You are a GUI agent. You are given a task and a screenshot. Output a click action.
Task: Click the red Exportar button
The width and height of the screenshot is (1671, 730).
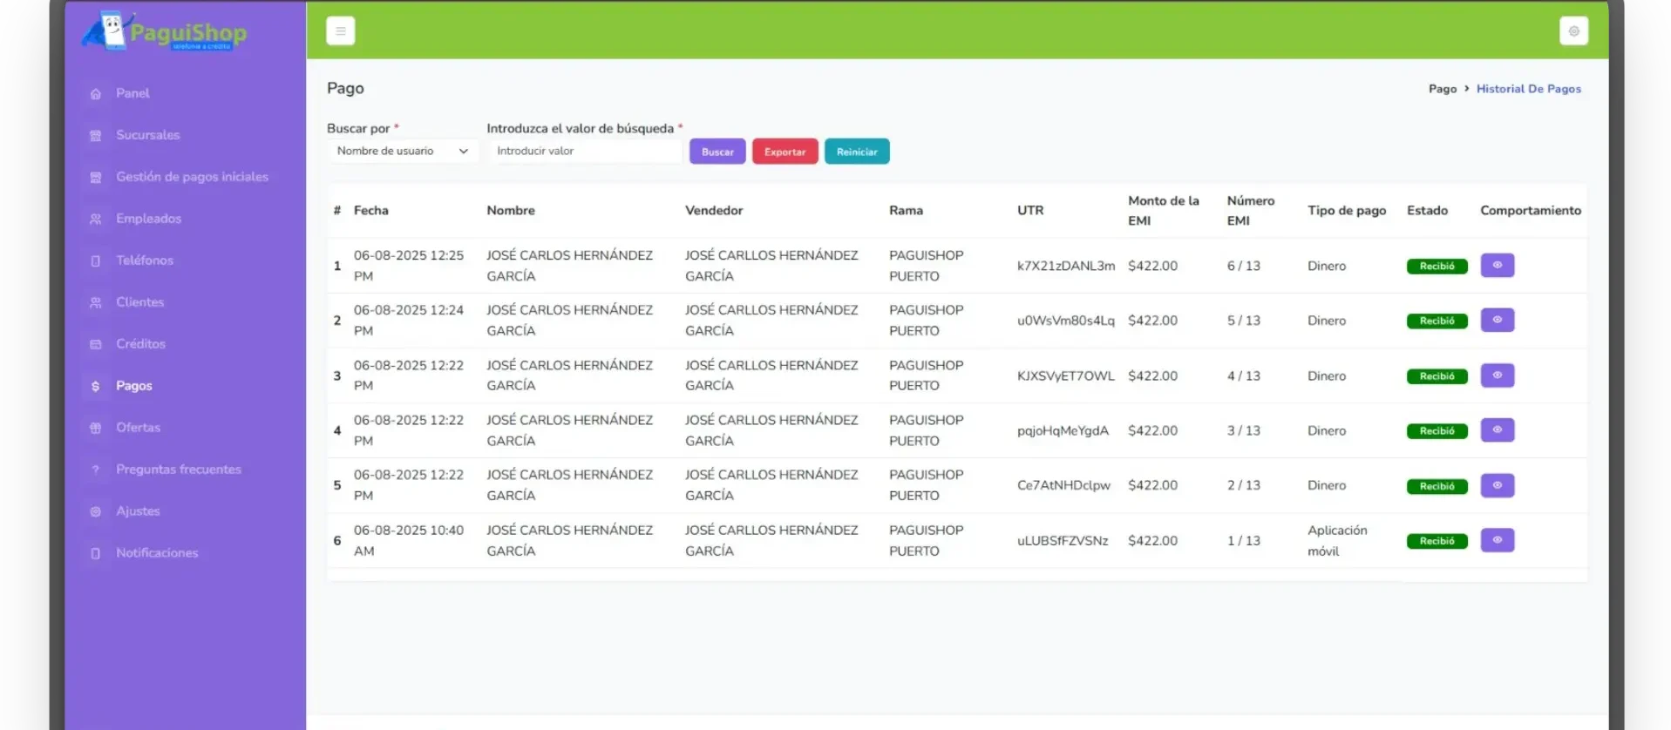[x=785, y=152]
